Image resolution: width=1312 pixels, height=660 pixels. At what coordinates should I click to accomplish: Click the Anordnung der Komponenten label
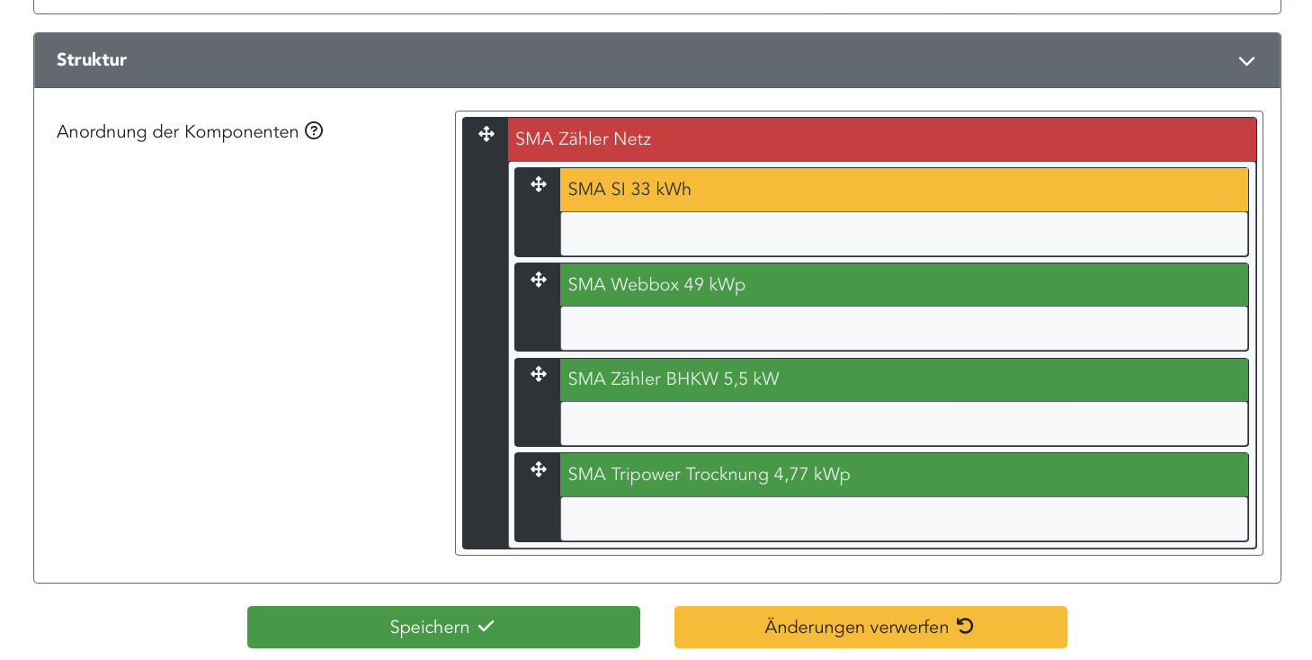178,131
